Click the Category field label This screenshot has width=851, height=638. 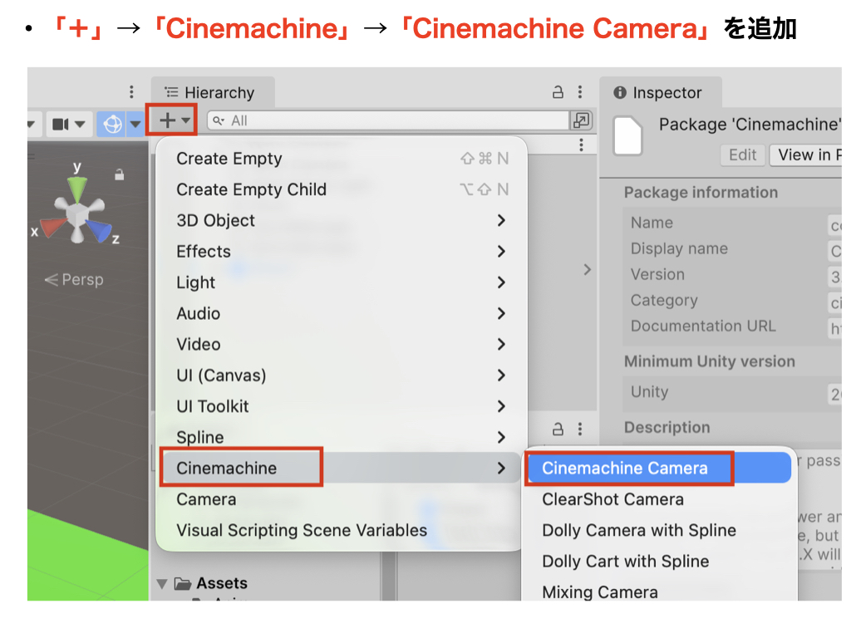click(664, 300)
